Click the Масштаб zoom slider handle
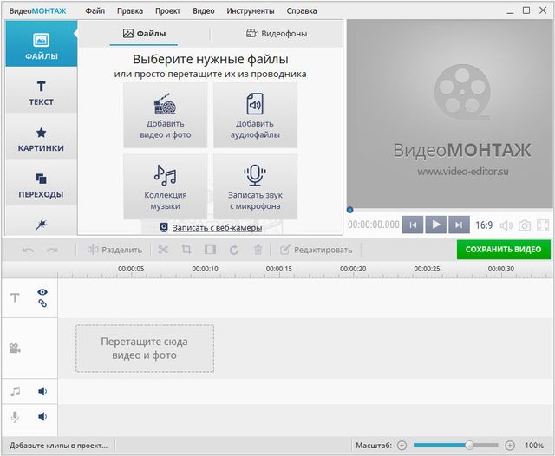 click(469, 445)
